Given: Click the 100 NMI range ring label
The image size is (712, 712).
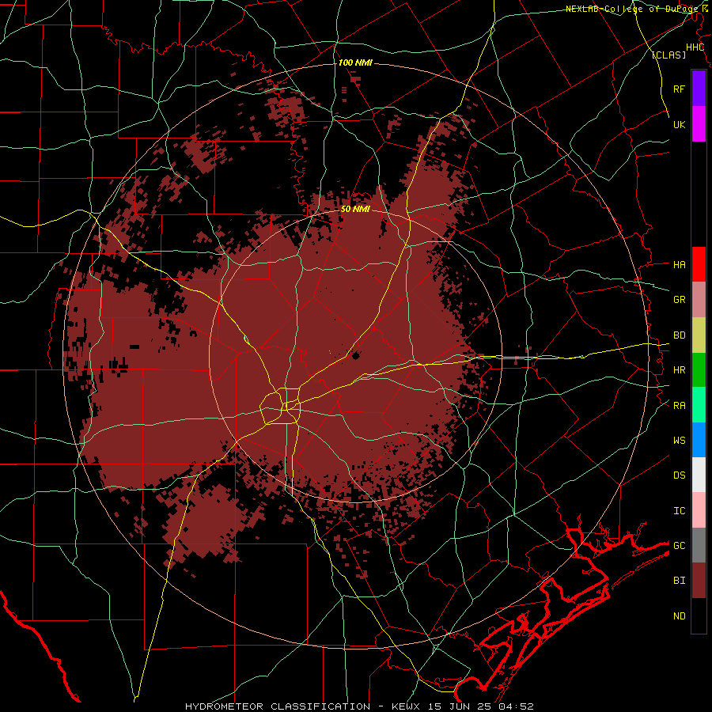Looking at the screenshot, I should [x=355, y=62].
